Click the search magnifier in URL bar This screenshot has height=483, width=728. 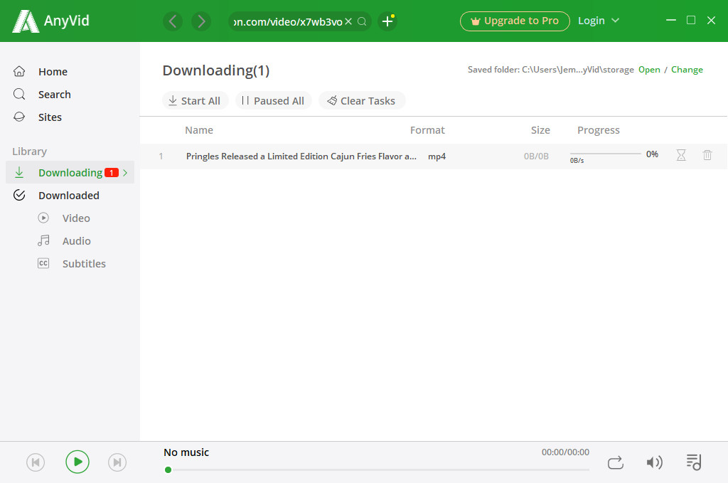tap(362, 21)
